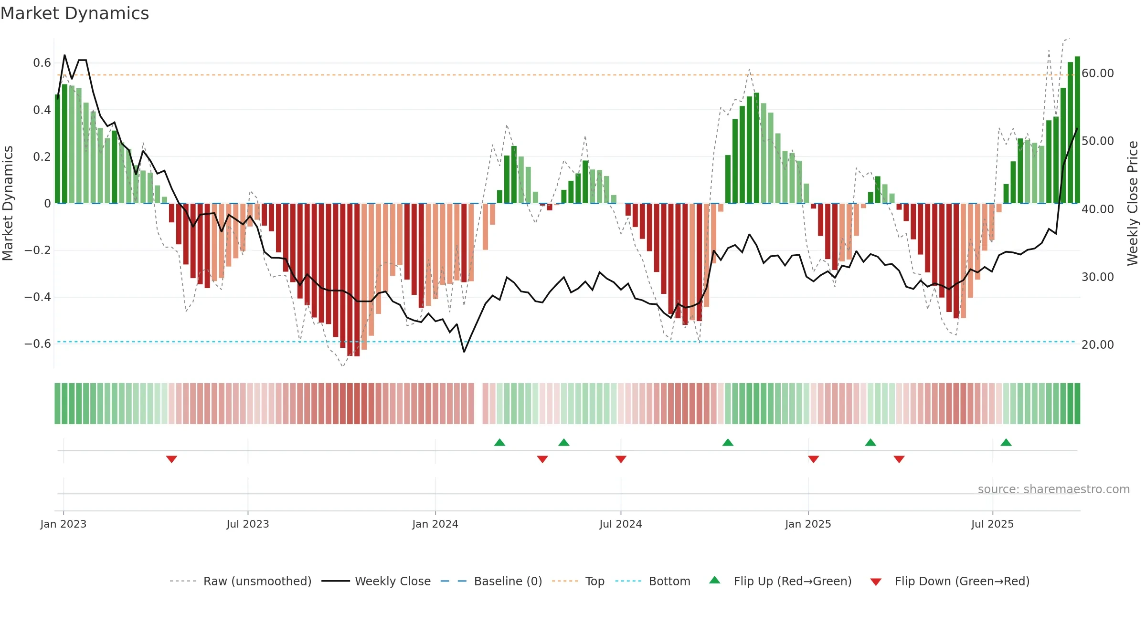Click the last green flip-up marker after Jul 2025
1146x644 pixels.
pos(1006,442)
